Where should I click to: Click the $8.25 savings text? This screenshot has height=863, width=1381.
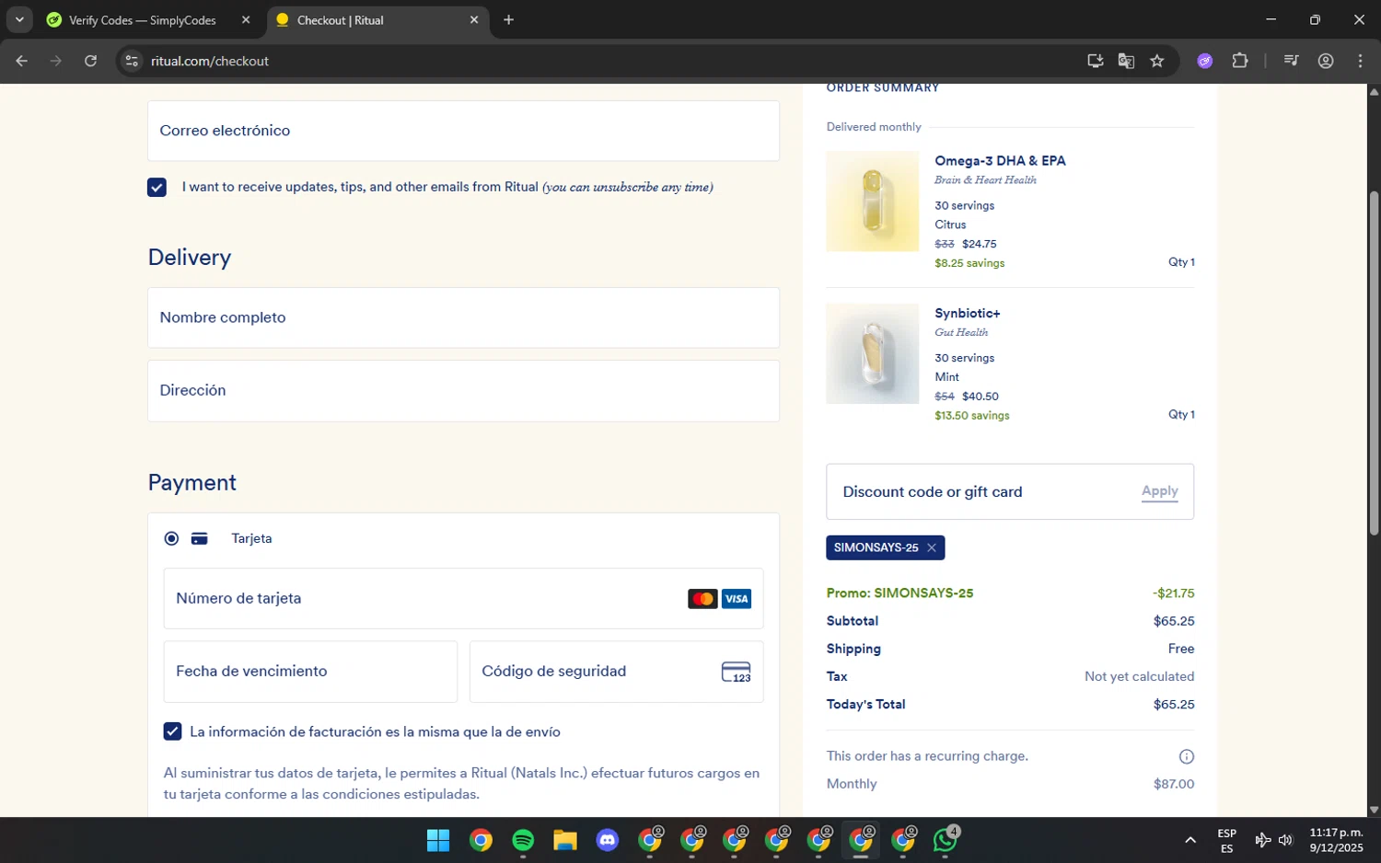click(x=969, y=263)
